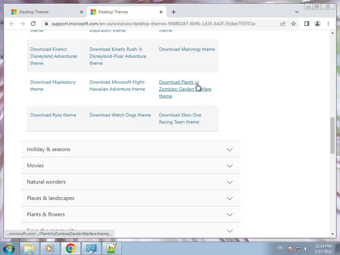The height and width of the screenshot is (255, 340).
Task: Open the side panel icon
Action: (306, 24)
